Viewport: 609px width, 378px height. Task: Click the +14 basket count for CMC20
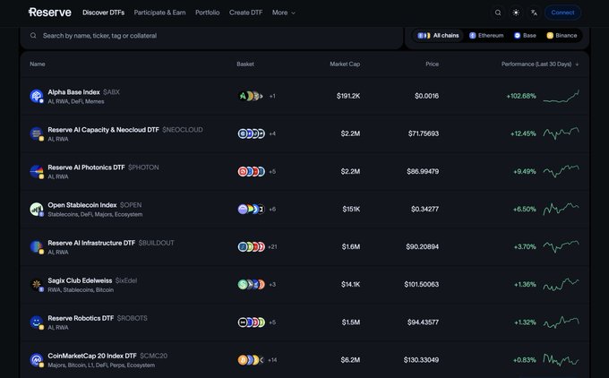point(272,360)
